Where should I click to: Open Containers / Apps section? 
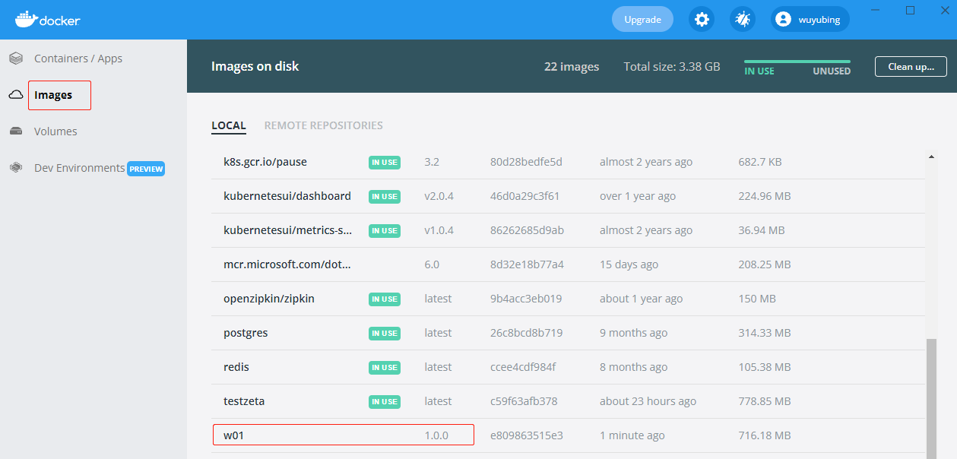point(78,59)
